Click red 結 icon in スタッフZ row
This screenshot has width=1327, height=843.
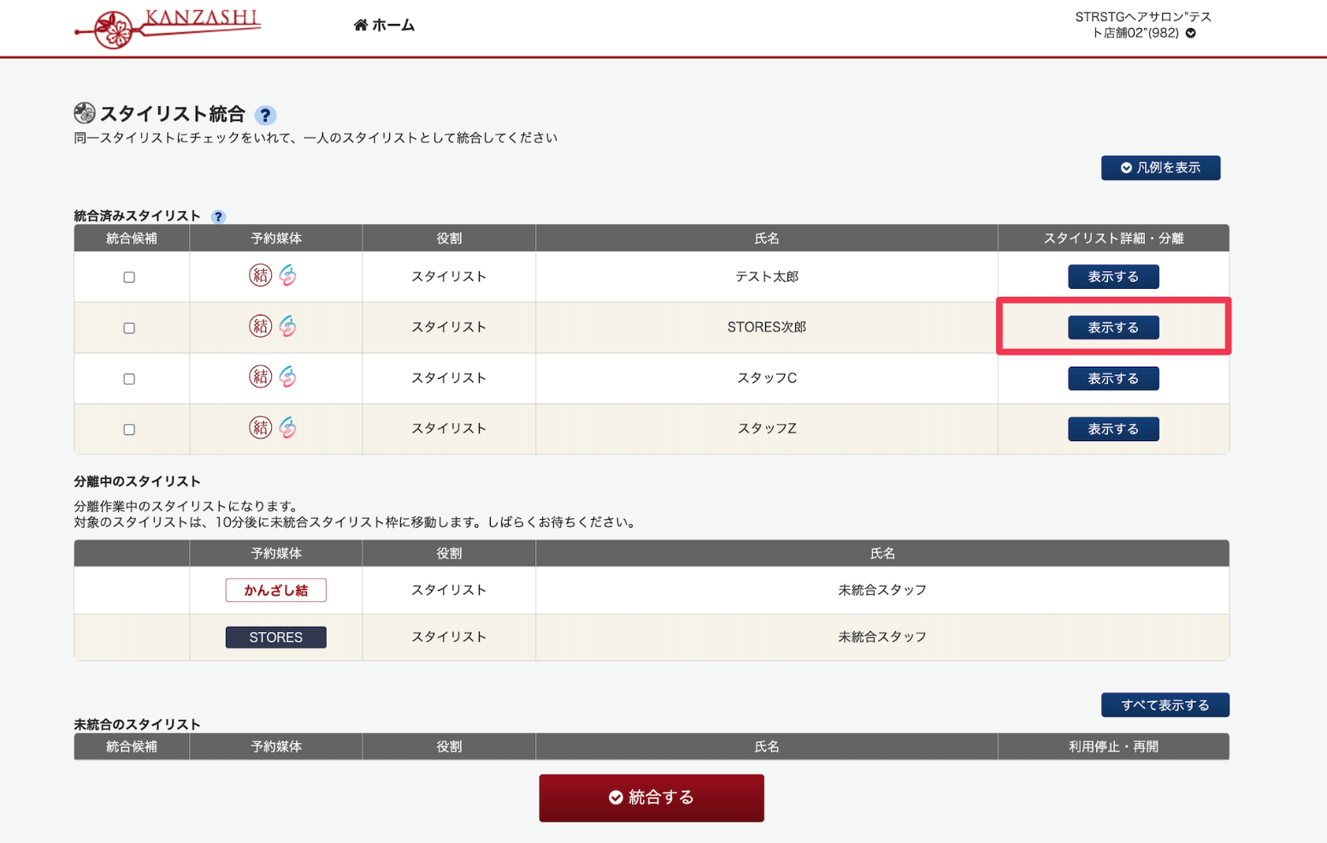coord(260,427)
